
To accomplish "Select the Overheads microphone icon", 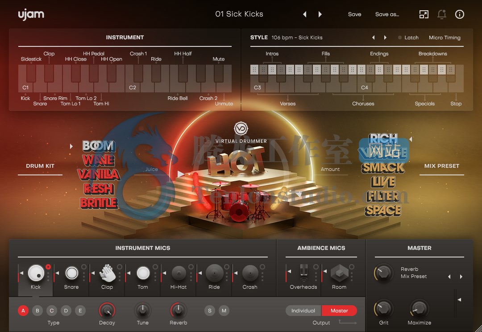I will tap(304, 273).
